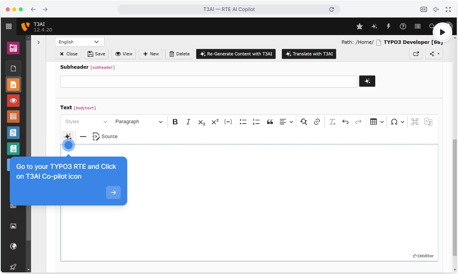Insert a numbered list

point(256,122)
